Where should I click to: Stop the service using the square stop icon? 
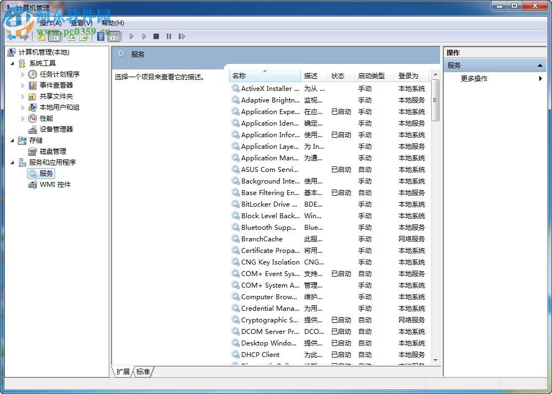coord(156,36)
